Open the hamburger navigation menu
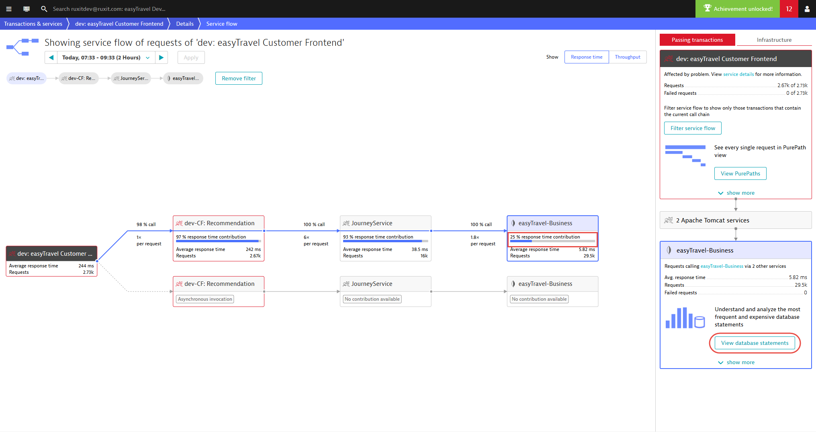The height and width of the screenshot is (432, 816). pyautogui.click(x=9, y=9)
